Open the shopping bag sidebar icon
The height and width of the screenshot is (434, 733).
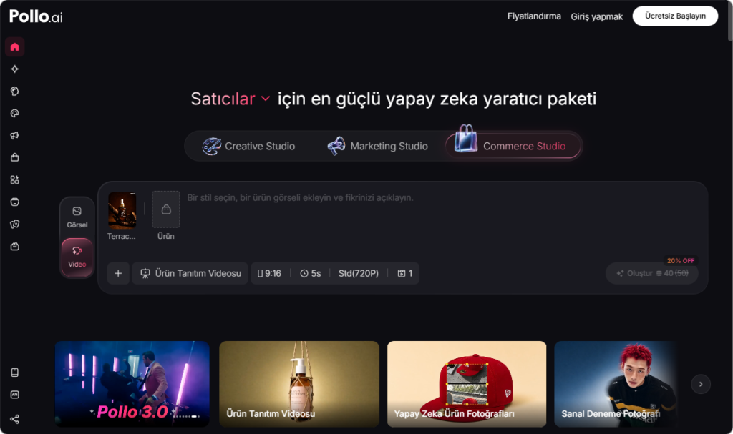pyautogui.click(x=14, y=157)
